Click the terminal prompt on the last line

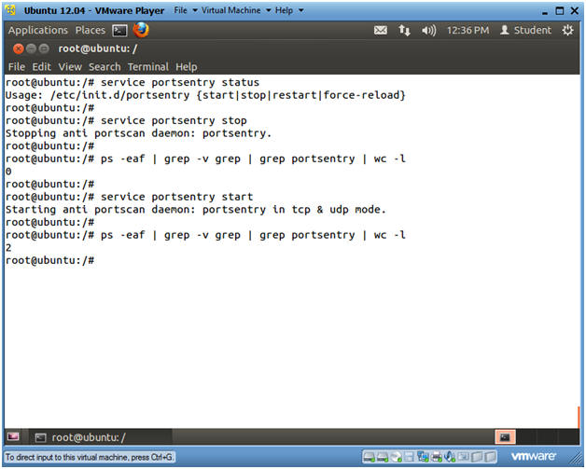coord(49,260)
